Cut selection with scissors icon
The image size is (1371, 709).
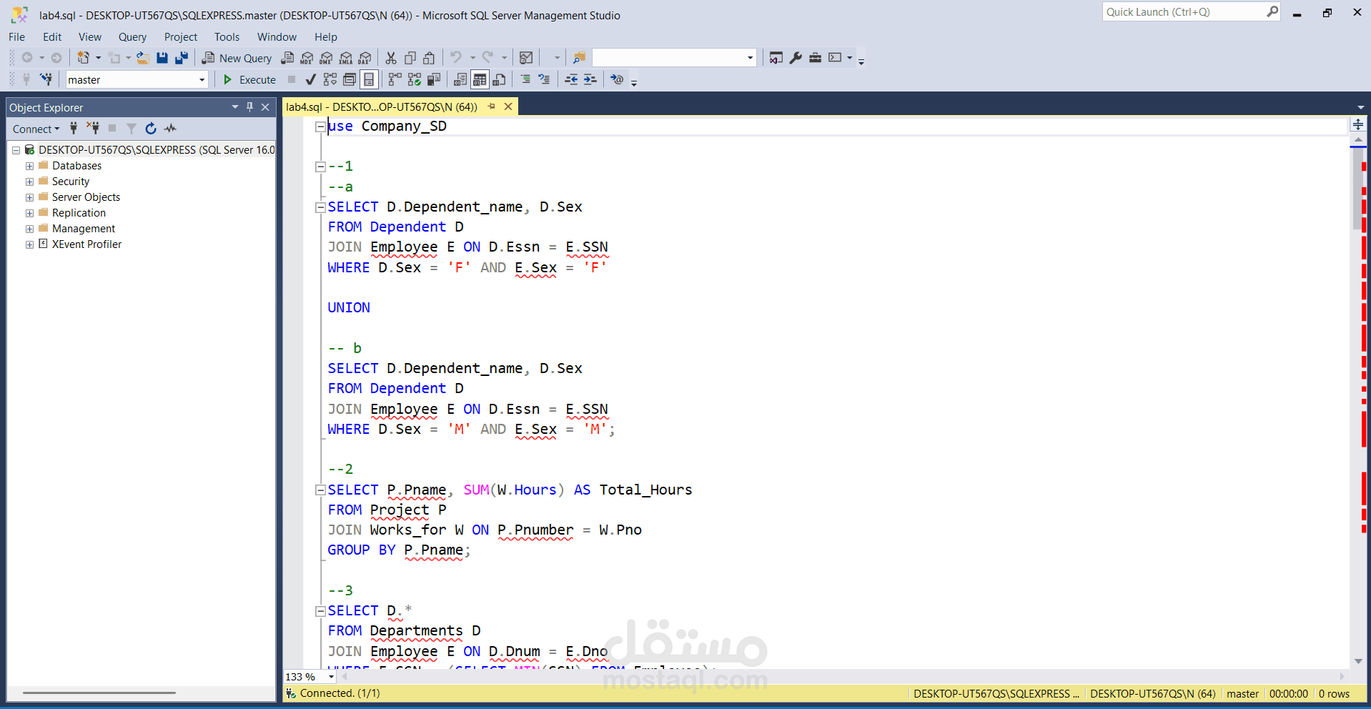(391, 58)
